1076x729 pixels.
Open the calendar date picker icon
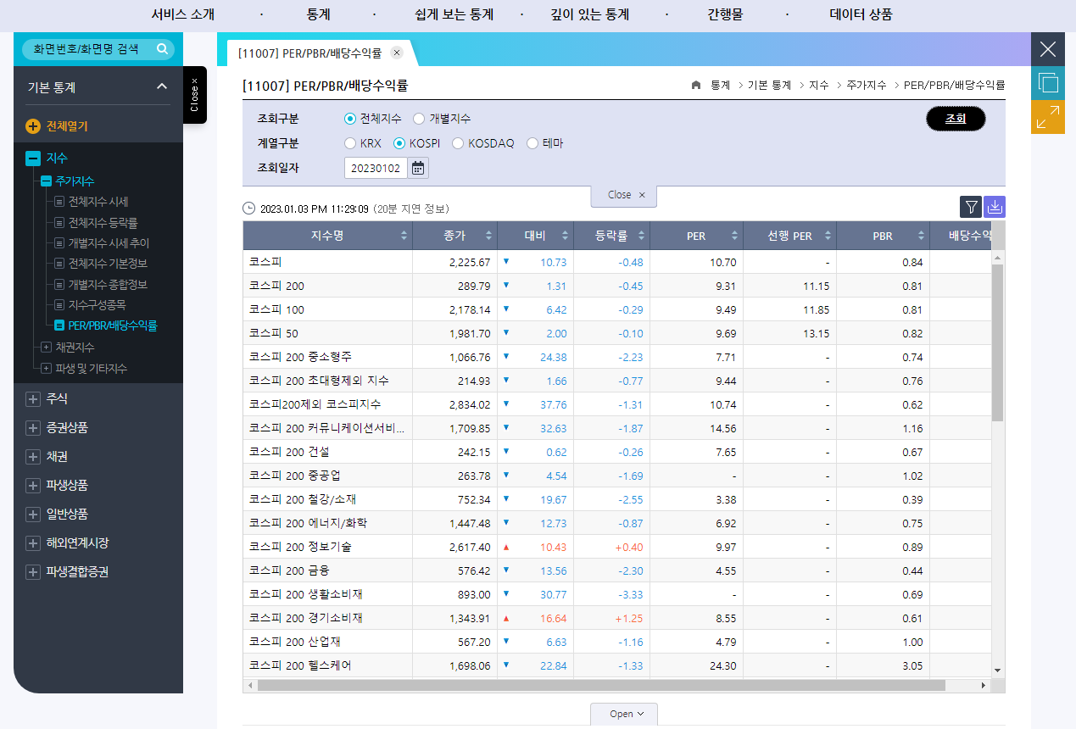(418, 168)
